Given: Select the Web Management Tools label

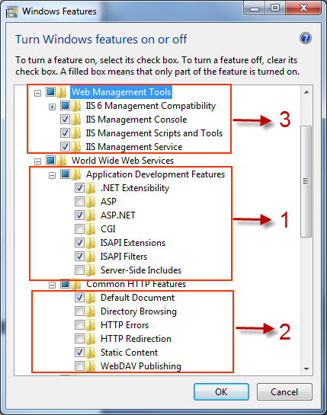Looking at the screenshot, I should pyautogui.click(x=122, y=92).
